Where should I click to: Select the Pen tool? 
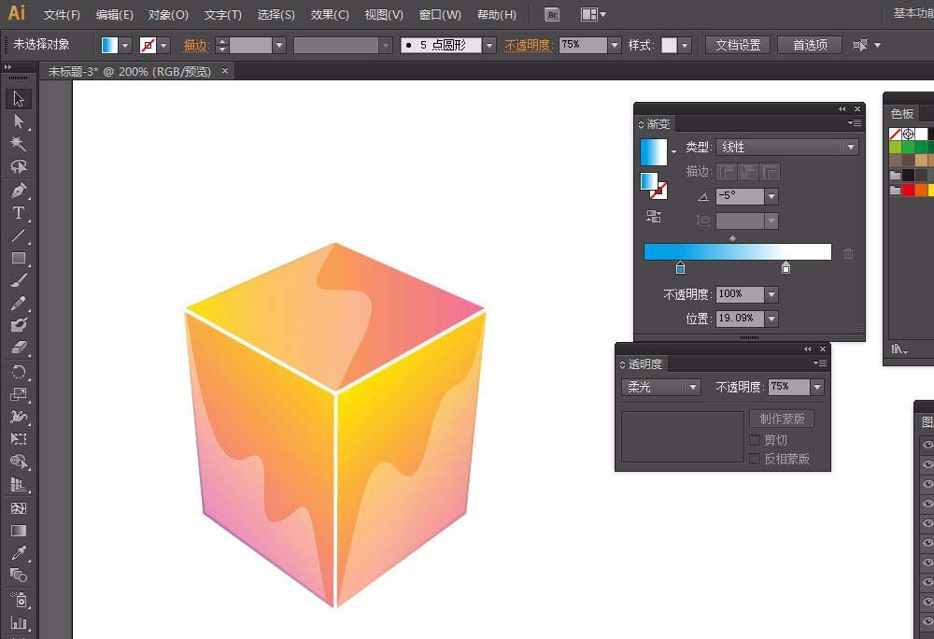pos(18,191)
